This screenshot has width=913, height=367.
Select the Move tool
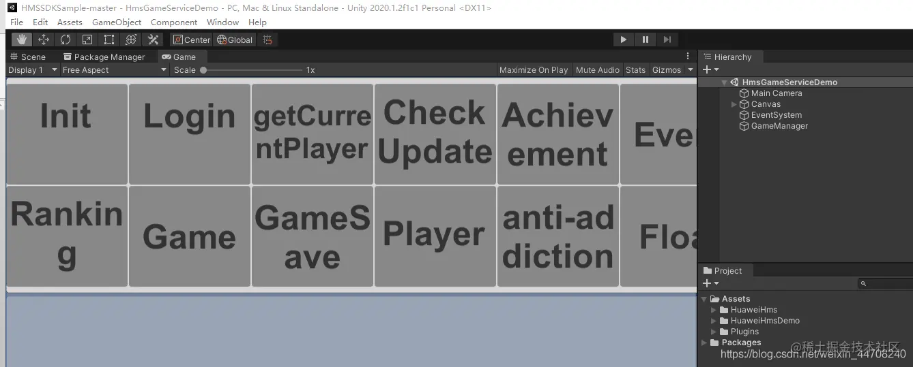(44, 39)
